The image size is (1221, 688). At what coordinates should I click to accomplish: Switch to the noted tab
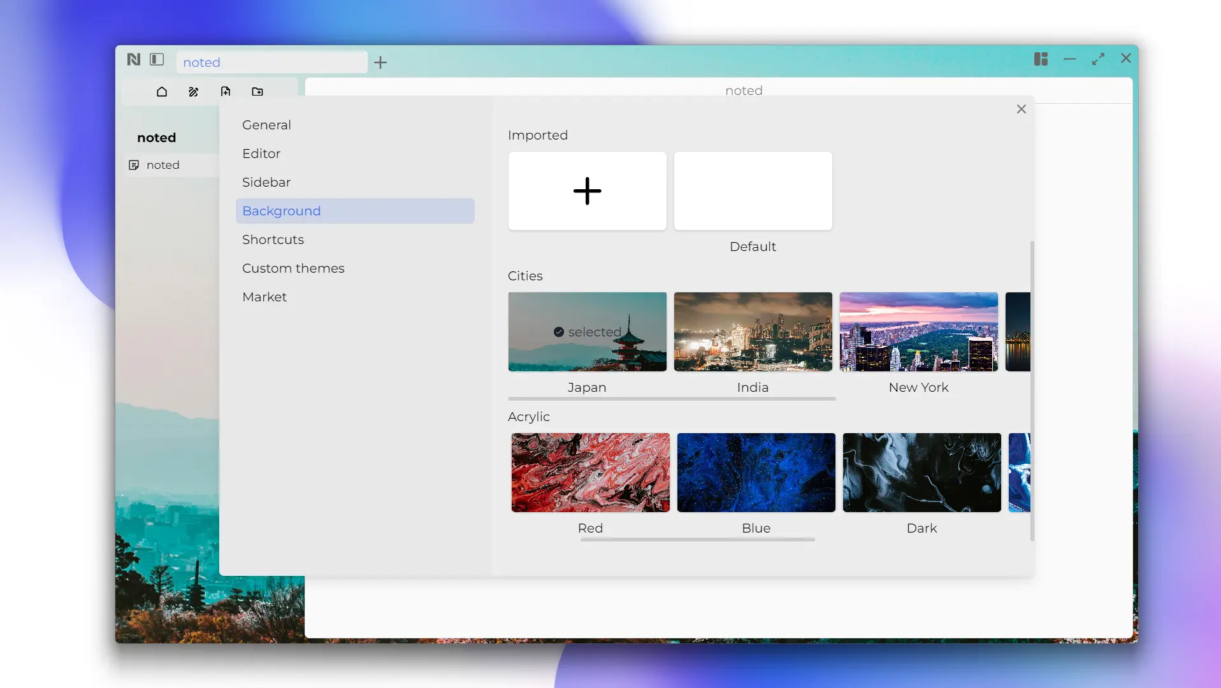[272, 62]
